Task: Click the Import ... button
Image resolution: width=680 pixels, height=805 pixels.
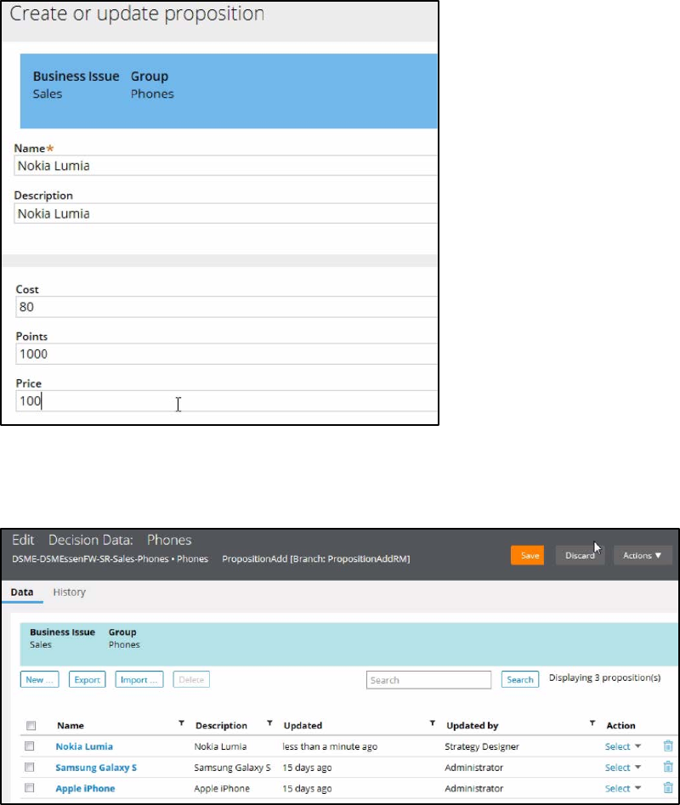Action: [x=139, y=679]
